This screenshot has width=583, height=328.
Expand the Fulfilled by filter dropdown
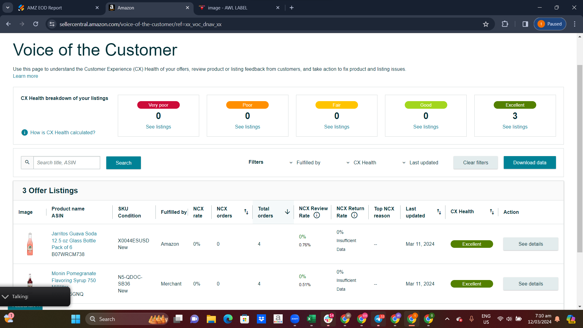305,163
